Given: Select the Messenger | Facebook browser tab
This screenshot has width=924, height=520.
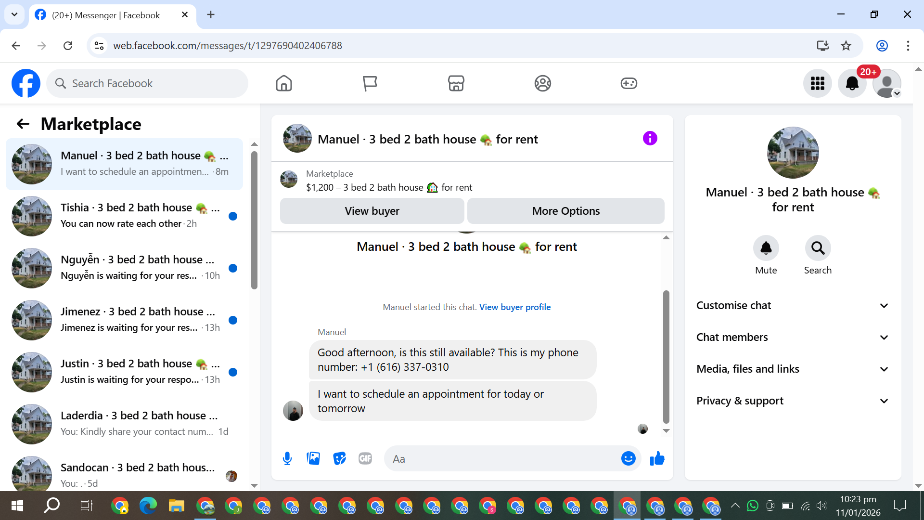Looking at the screenshot, I should click(x=112, y=15).
